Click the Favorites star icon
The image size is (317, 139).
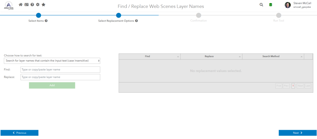coord(43,5)
